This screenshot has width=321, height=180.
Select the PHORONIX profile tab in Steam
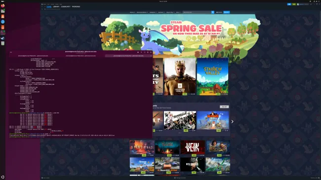coord(76,7)
